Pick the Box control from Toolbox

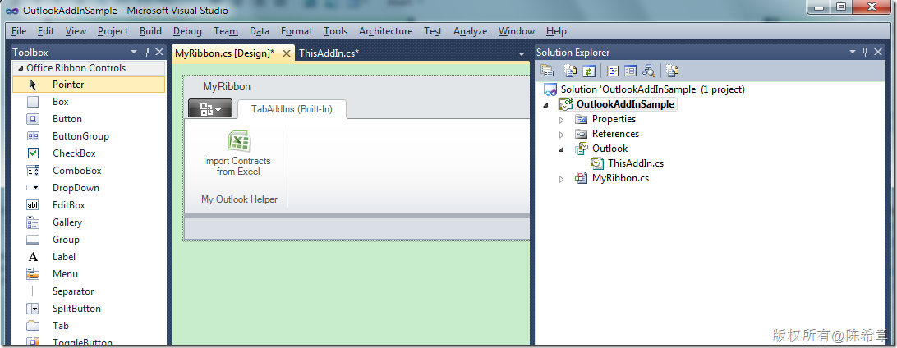(88, 102)
